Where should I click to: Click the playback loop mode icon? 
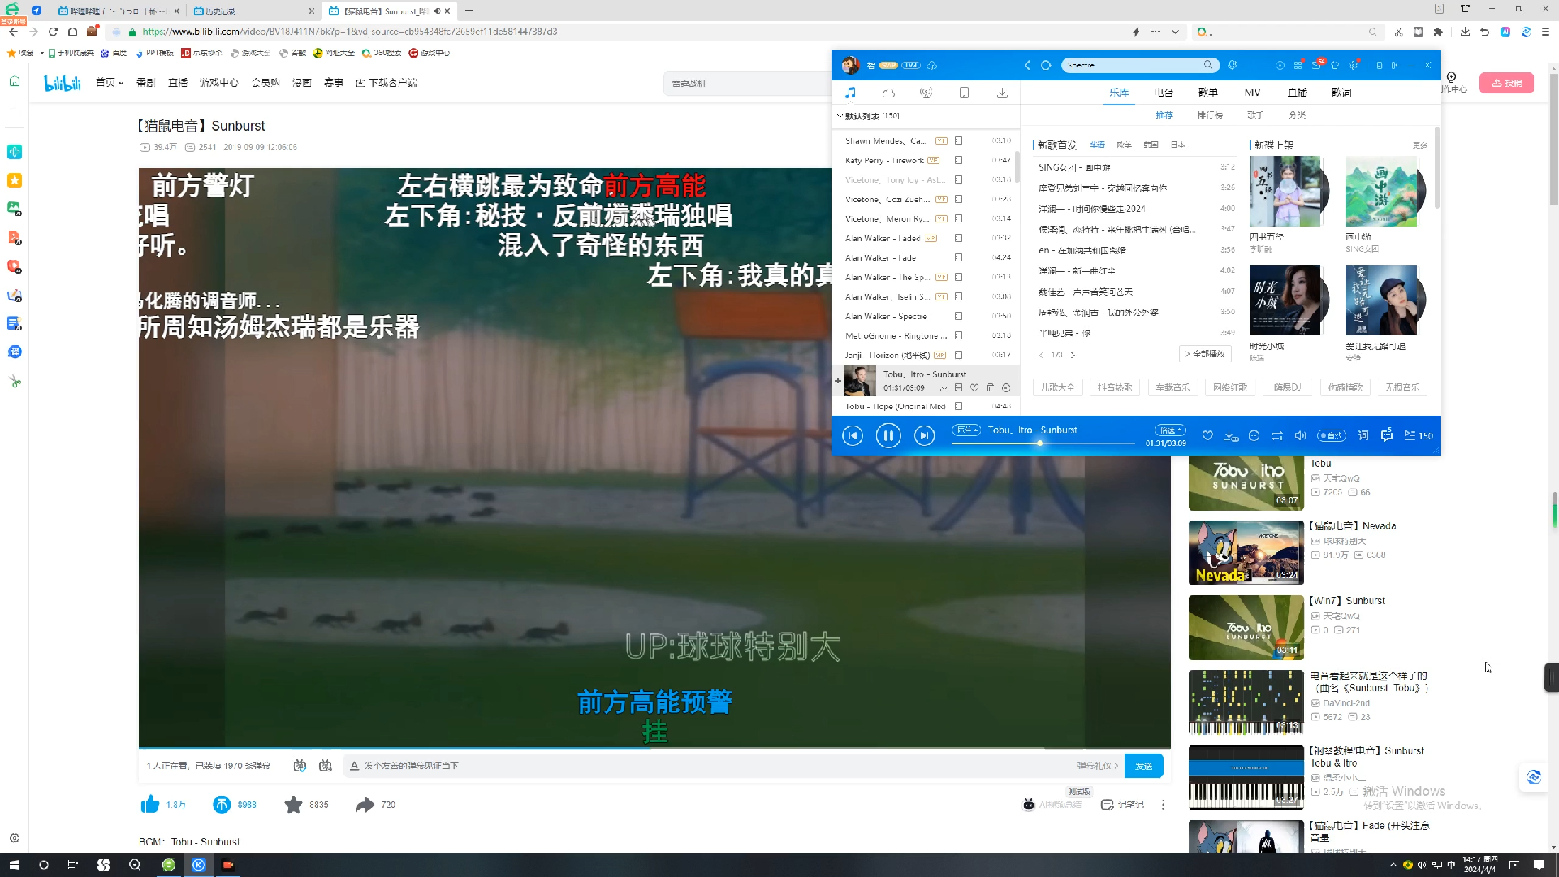pyautogui.click(x=1277, y=436)
